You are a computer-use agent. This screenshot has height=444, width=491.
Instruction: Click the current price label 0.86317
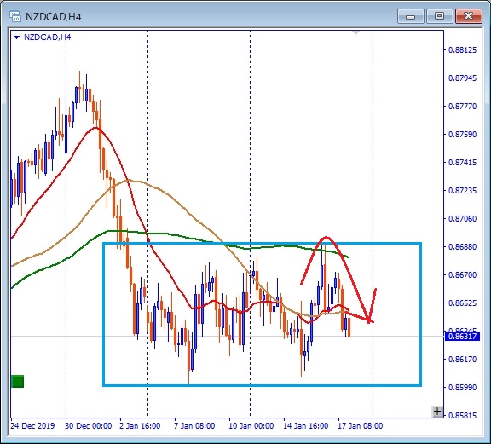(x=462, y=337)
